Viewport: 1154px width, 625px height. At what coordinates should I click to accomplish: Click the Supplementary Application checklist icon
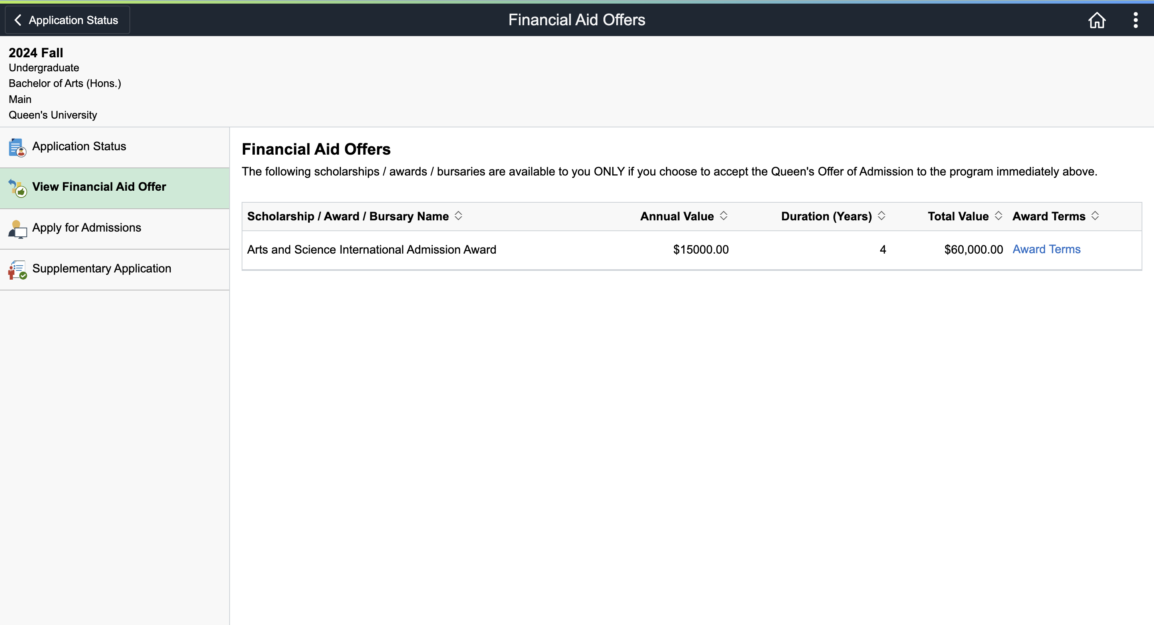click(17, 270)
